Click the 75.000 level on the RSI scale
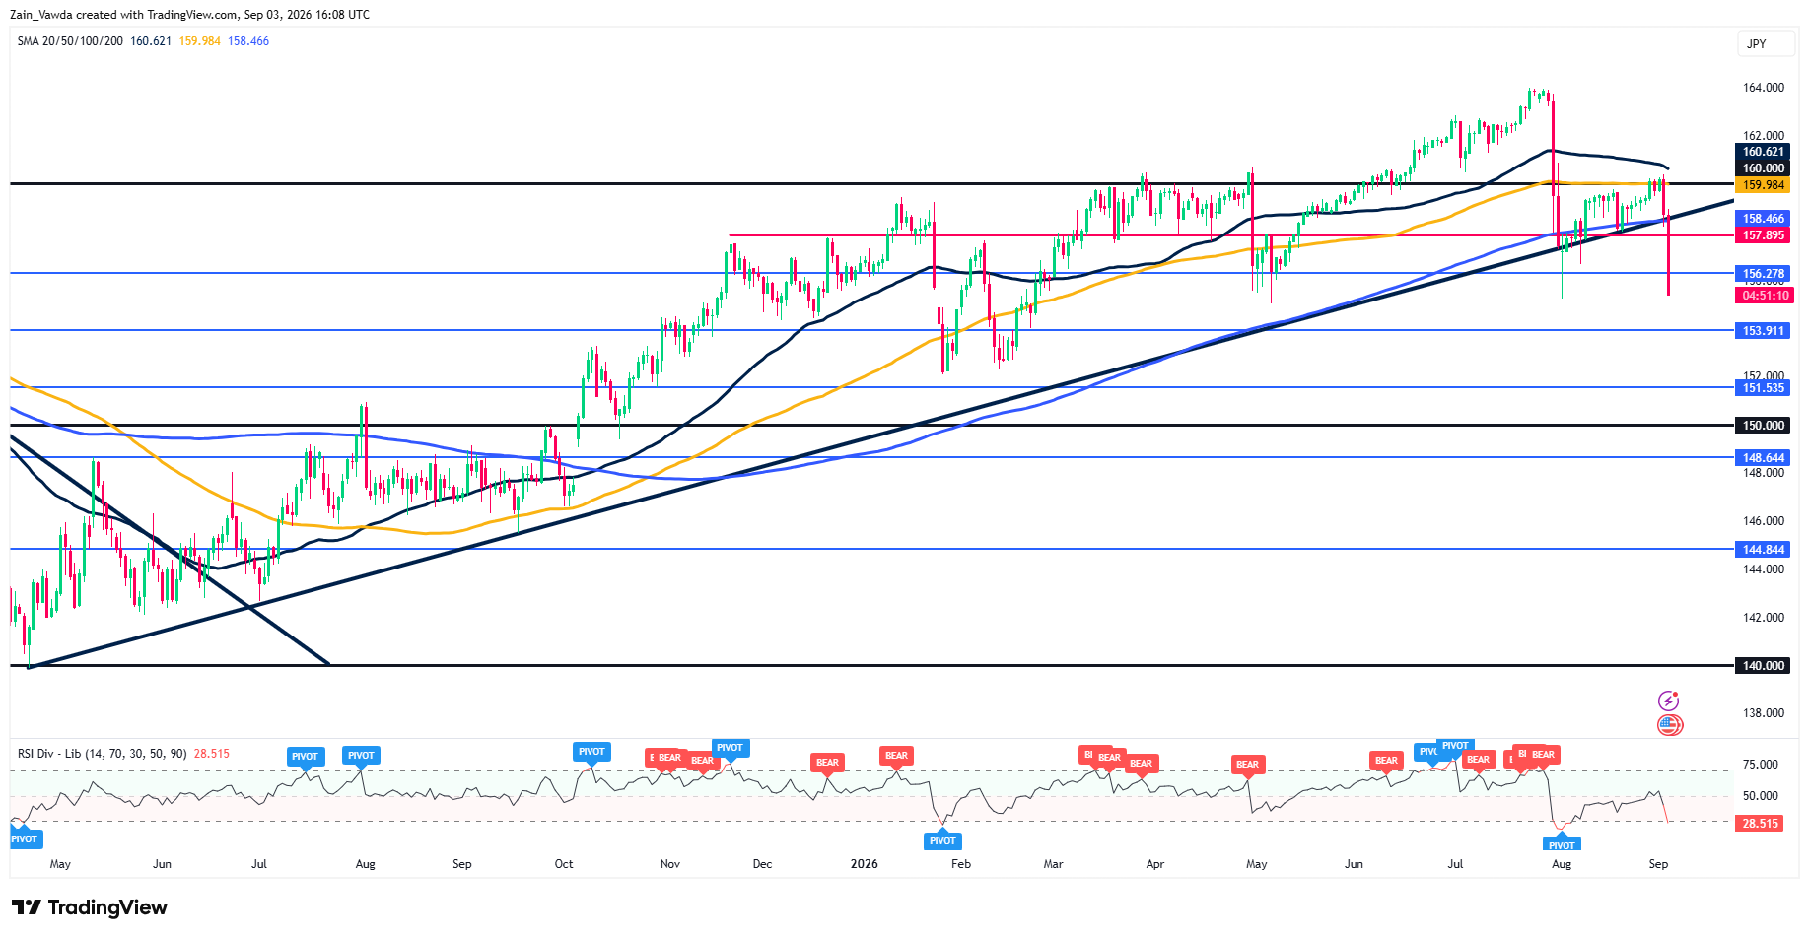The image size is (1809, 937). coord(1761,765)
